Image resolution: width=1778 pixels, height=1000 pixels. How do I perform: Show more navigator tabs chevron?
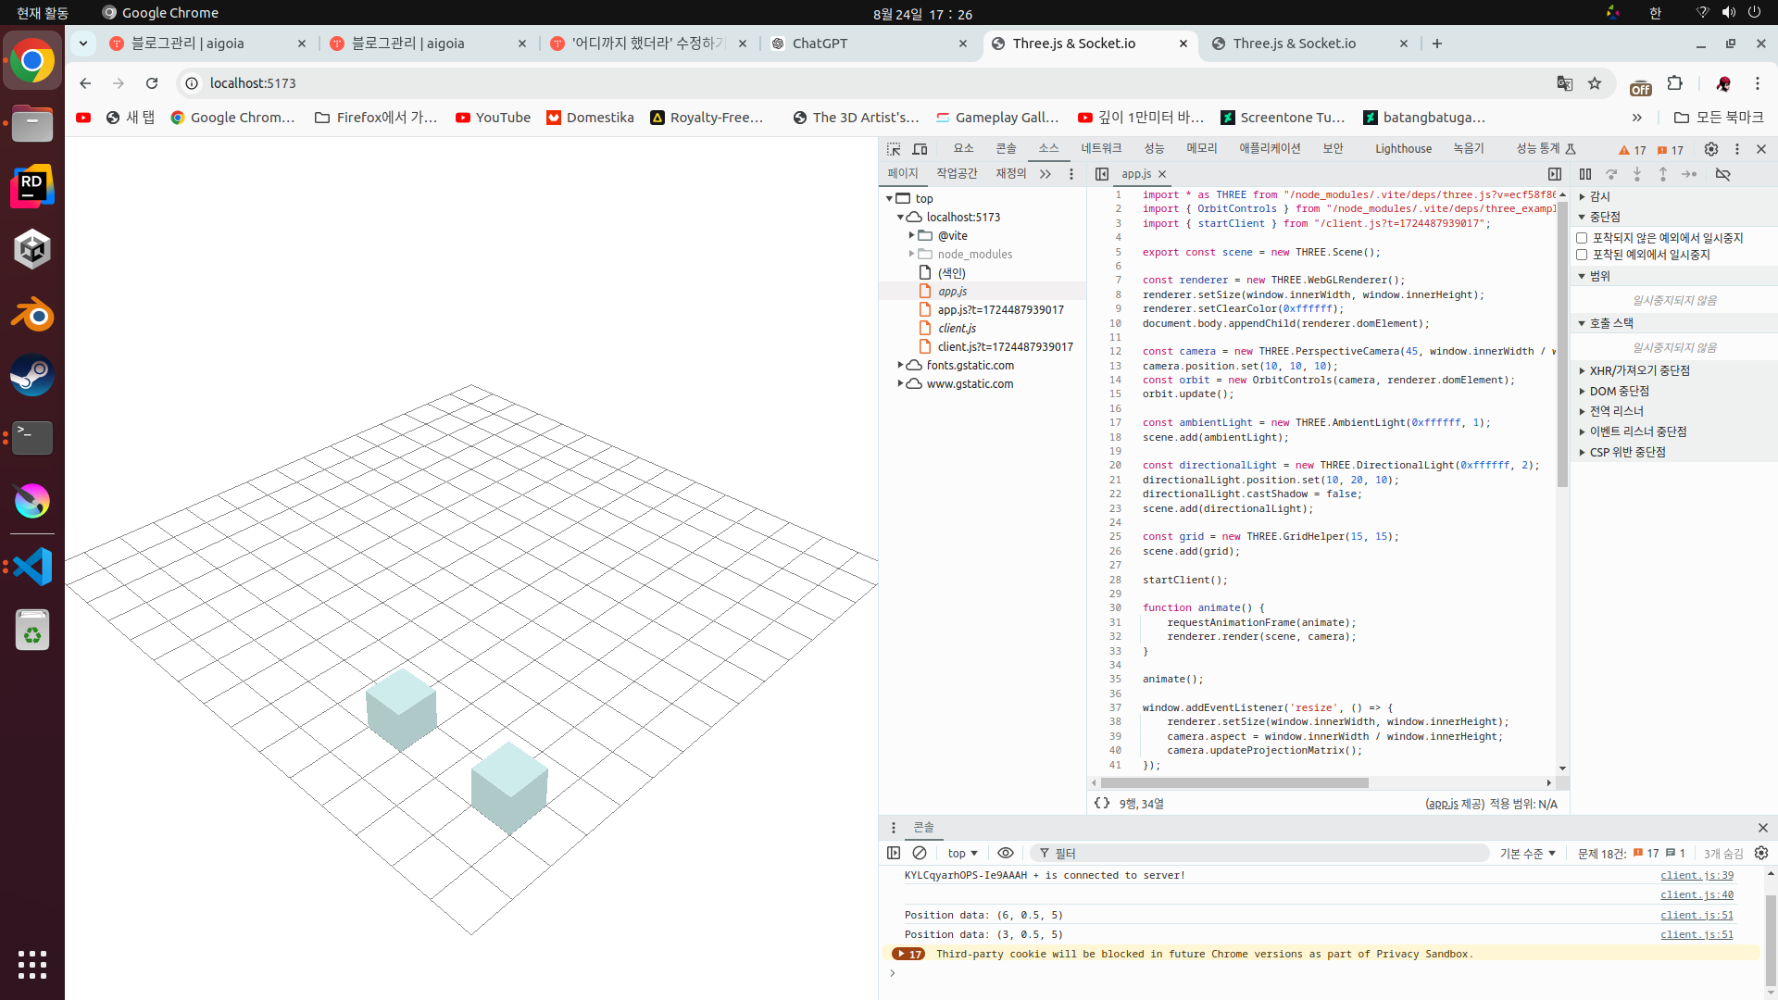(x=1046, y=174)
